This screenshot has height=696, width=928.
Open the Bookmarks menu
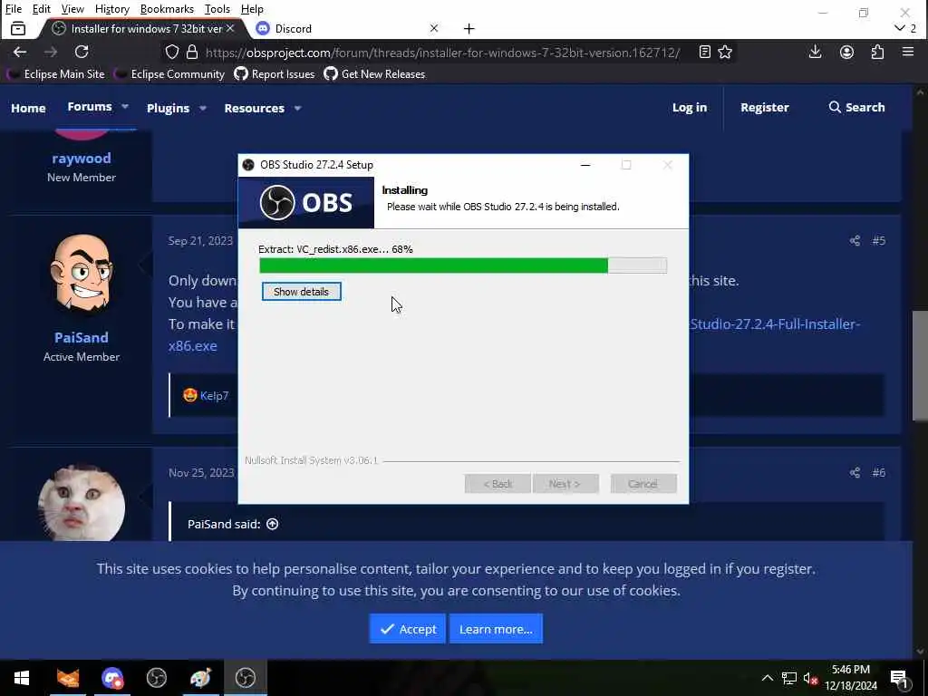[167, 9]
